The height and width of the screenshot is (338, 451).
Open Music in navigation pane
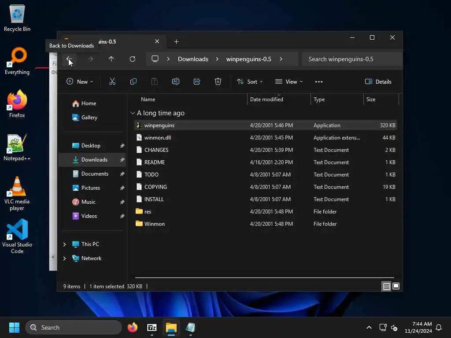click(x=92, y=202)
